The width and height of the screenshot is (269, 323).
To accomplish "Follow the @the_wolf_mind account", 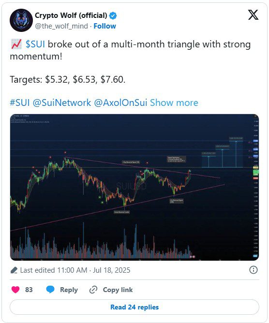I will (x=105, y=26).
